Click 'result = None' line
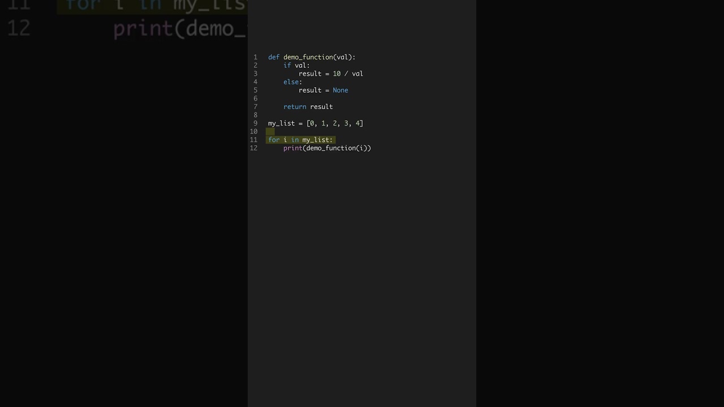The width and height of the screenshot is (724, 407). click(x=323, y=90)
